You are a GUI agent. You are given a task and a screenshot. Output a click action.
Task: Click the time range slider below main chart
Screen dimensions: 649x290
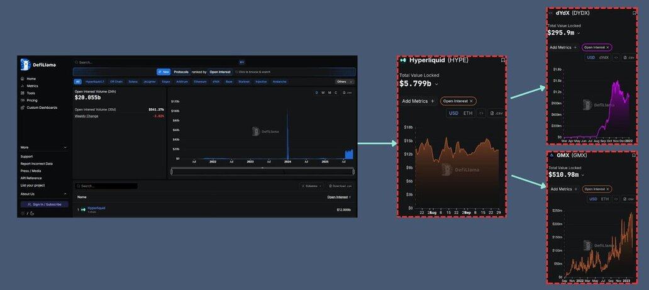pos(262,171)
